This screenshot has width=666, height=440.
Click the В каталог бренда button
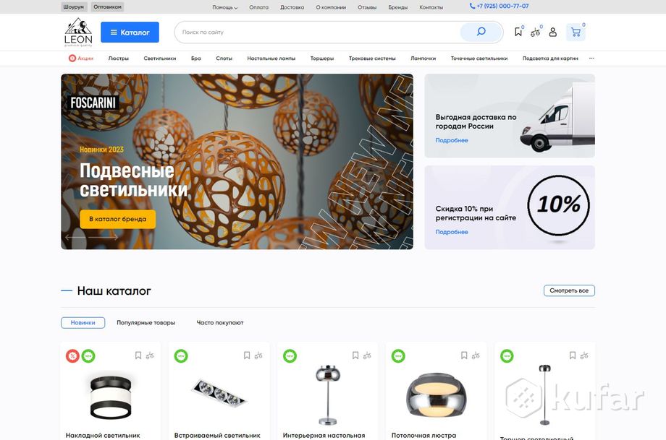(117, 219)
